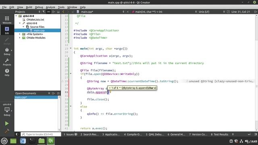Click the locator search field
This screenshot has width=258, height=145.
coord(41,134)
